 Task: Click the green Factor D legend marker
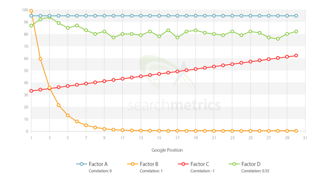233,164
